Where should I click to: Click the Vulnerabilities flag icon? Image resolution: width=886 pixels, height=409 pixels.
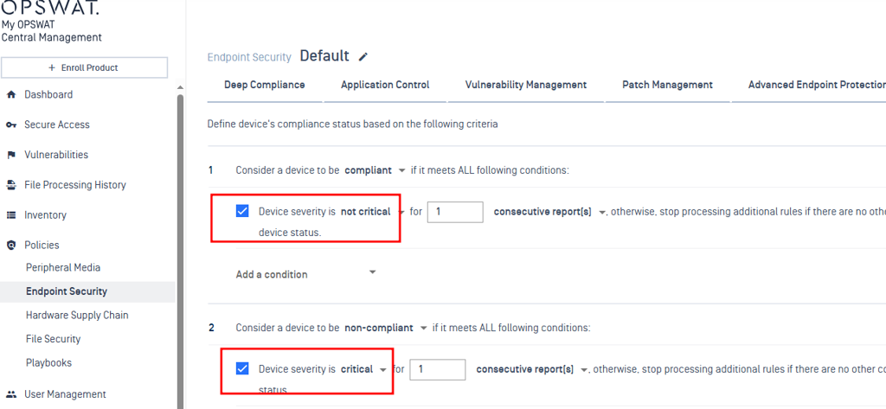(10, 155)
